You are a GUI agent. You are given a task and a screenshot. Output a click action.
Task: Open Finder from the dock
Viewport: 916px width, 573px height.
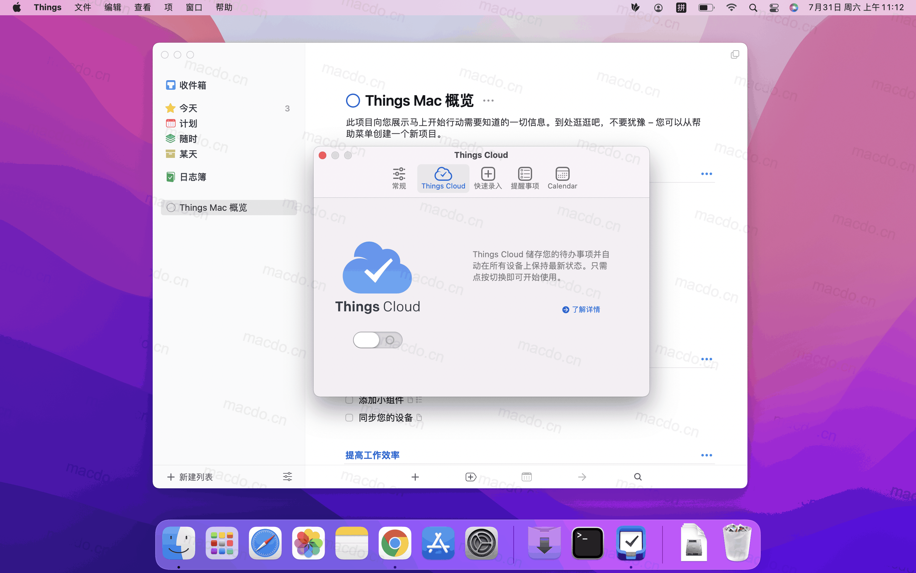tap(179, 543)
